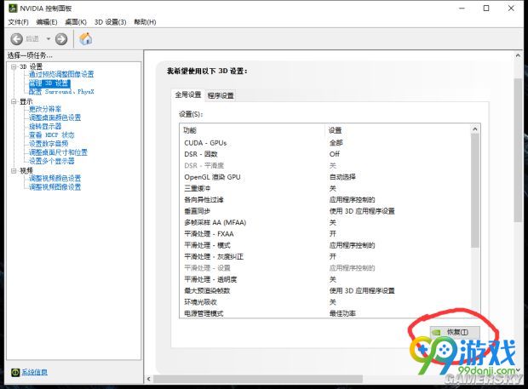Open 通过预览调整图像设置 link
The width and height of the screenshot is (528, 389).
(x=61, y=74)
